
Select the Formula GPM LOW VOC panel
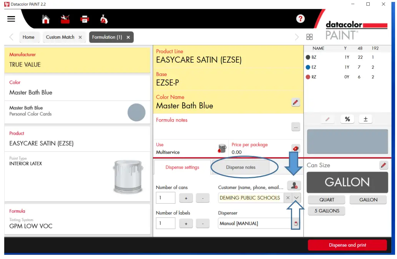click(x=77, y=219)
